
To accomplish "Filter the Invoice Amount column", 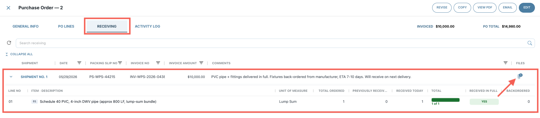I will 201,63.
